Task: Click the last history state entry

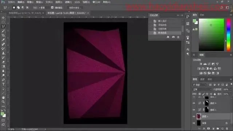Action: pyautogui.click(x=165, y=33)
